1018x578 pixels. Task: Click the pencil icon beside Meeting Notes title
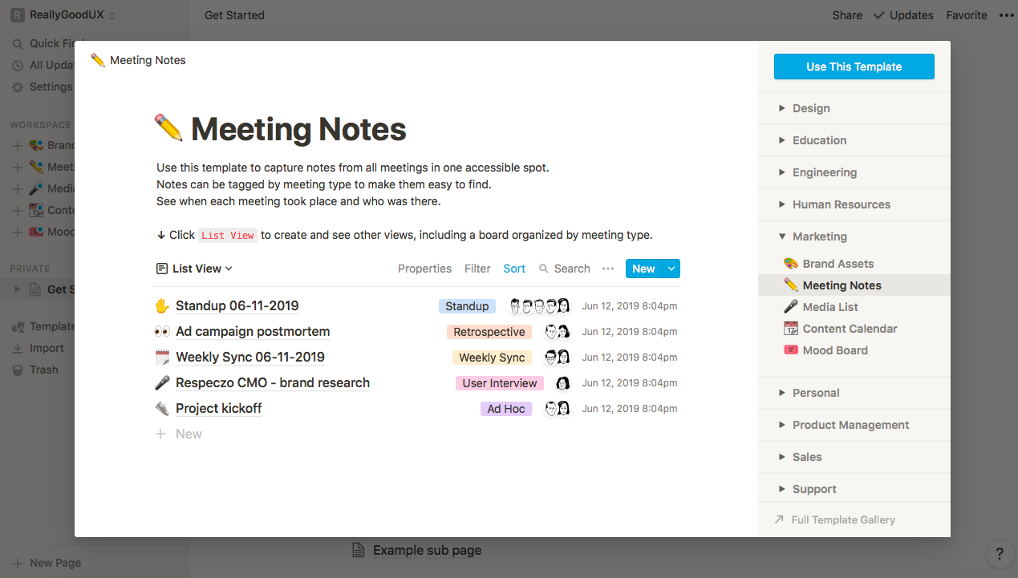[x=169, y=129]
